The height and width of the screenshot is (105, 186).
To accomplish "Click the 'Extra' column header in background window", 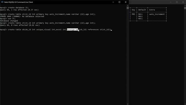I will [152, 10].
